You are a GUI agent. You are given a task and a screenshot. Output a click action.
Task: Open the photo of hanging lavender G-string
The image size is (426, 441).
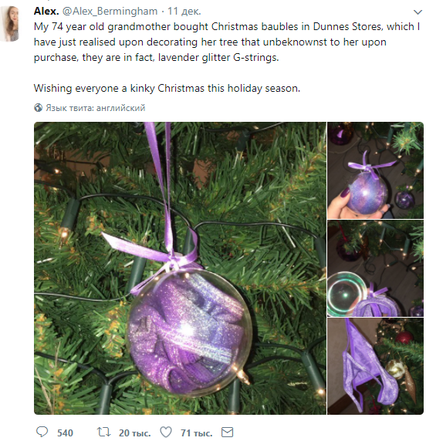pos(375,366)
